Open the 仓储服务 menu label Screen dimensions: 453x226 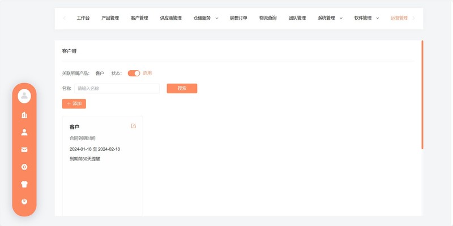pyautogui.click(x=202, y=18)
